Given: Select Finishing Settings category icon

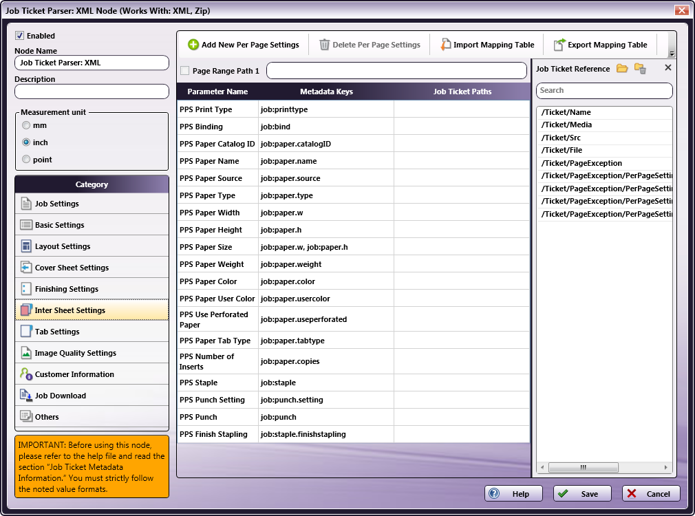Looking at the screenshot, I should pyautogui.click(x=26, y=288).
